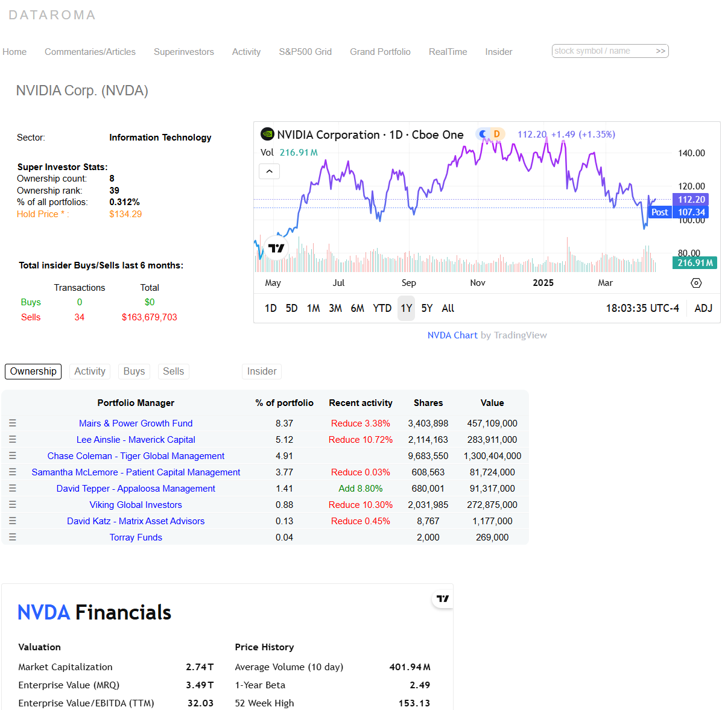Open chart settings hexagon icon
This screenshot has height=710, width=722.
pos(696,283)
